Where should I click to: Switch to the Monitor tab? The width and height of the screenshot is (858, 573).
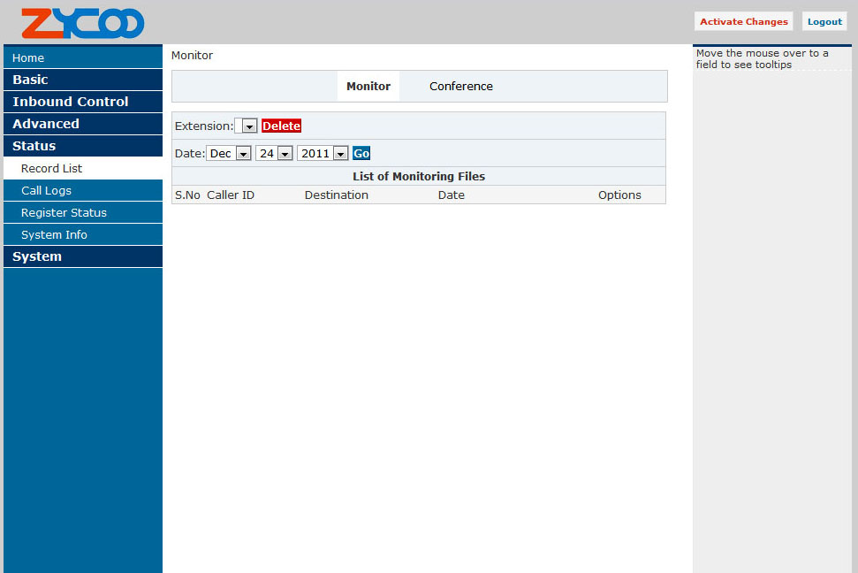[x=368, y=87]
